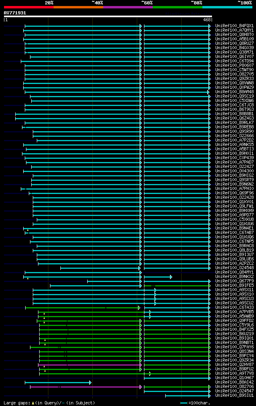This screenshot has width=256, height=406.
Task: Select the UniRef100_Q677F9 label
Action: click(234, 281)
